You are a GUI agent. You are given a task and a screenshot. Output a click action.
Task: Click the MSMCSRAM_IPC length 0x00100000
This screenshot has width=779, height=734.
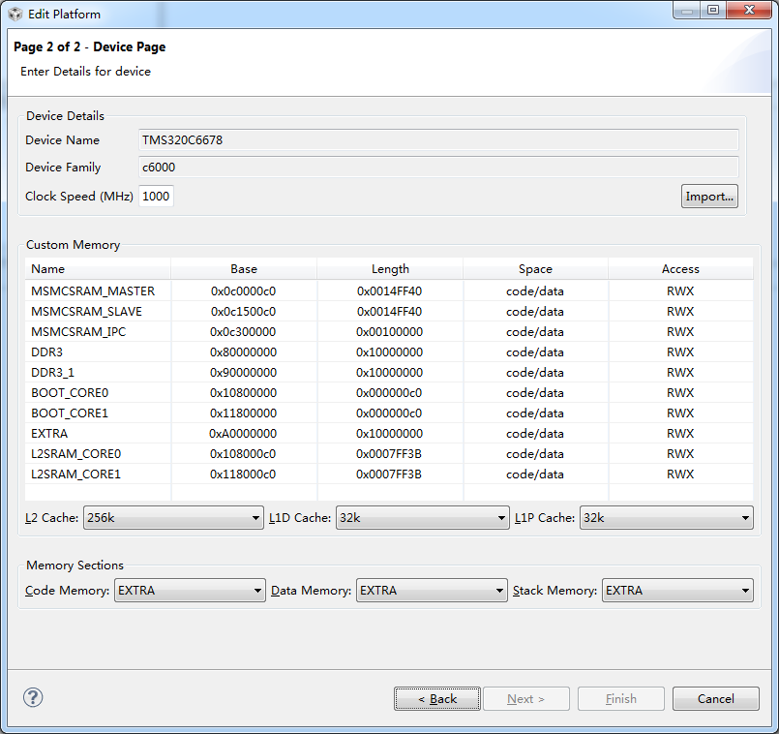(389, 332)
